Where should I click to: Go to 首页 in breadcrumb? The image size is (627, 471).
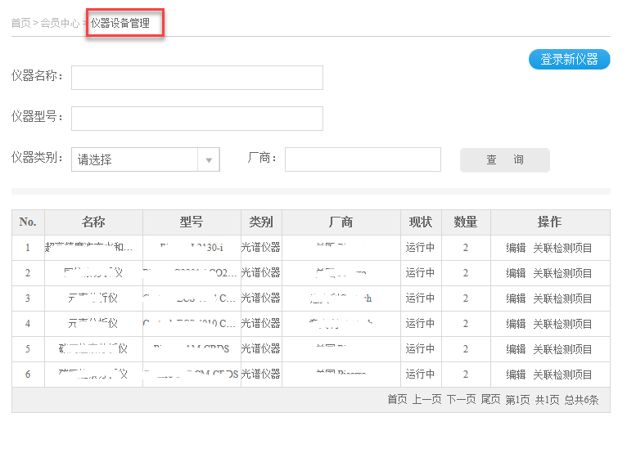click(x=20, y=23)
